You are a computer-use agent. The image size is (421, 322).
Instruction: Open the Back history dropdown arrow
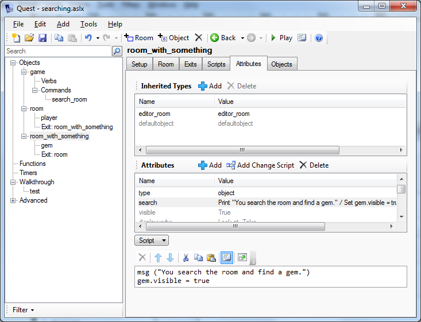point(242,38)
